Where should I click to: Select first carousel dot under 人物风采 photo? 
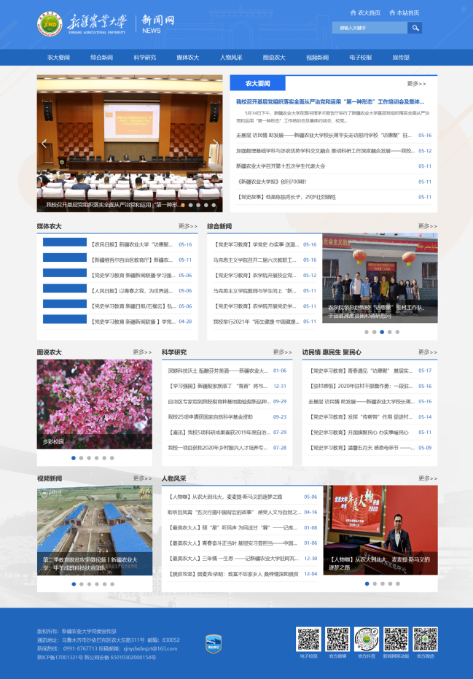tap(367, 583)
